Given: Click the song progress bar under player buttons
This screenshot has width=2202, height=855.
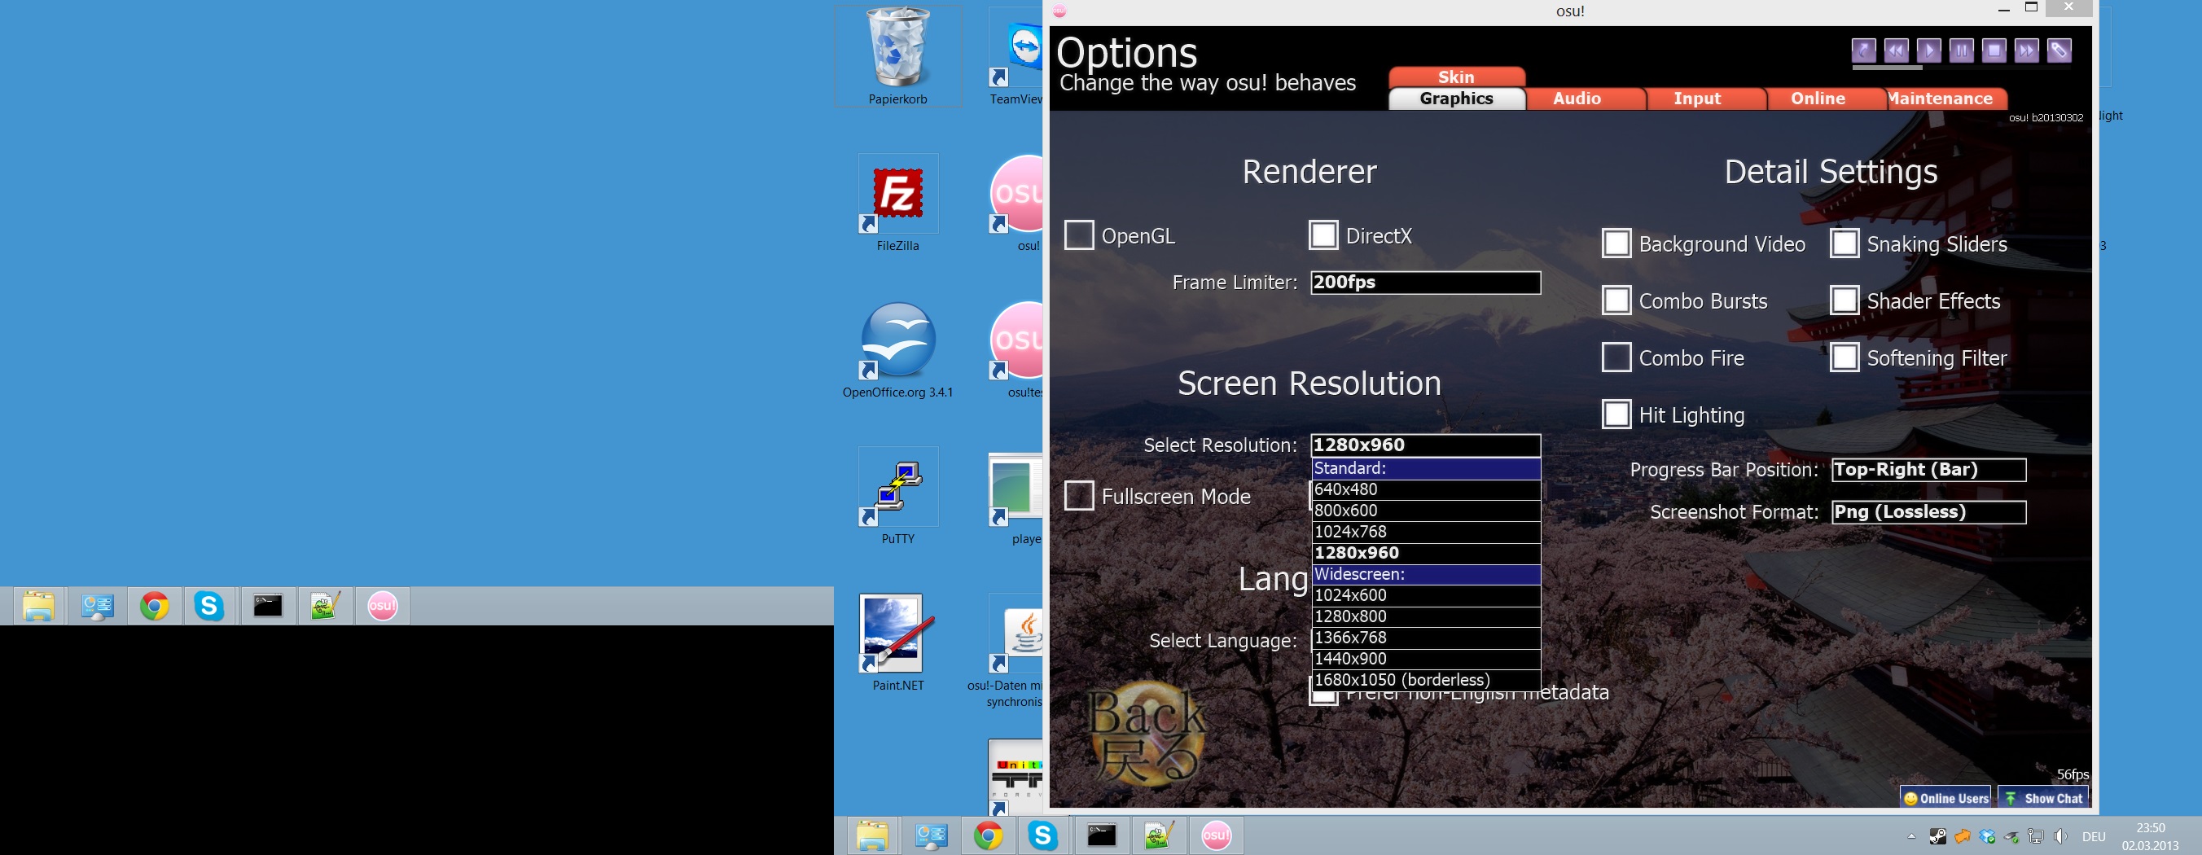Looking at the screenshot, I should [1961, 67].
